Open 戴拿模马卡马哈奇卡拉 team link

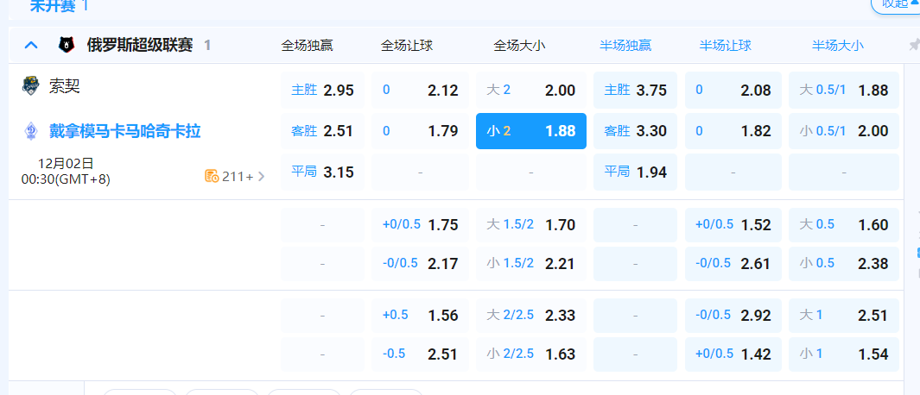(x=125, y=131)
